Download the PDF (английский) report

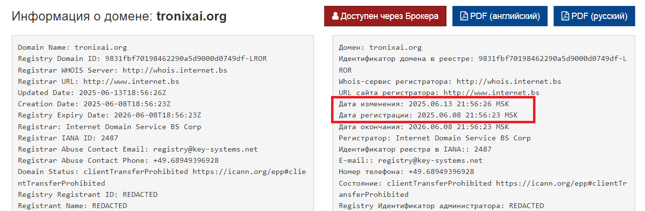(500, 16)
